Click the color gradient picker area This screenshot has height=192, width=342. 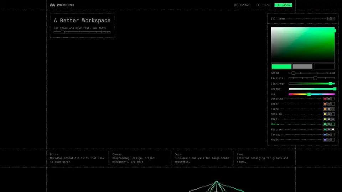302,45
